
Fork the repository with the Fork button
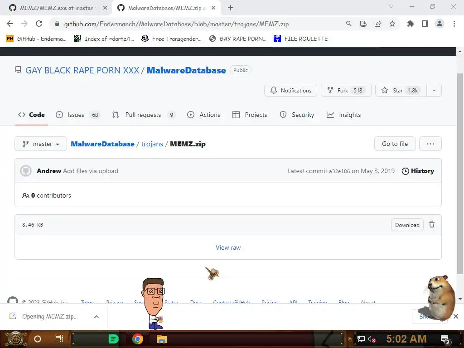pyautogui.click(x=346, y=90)
